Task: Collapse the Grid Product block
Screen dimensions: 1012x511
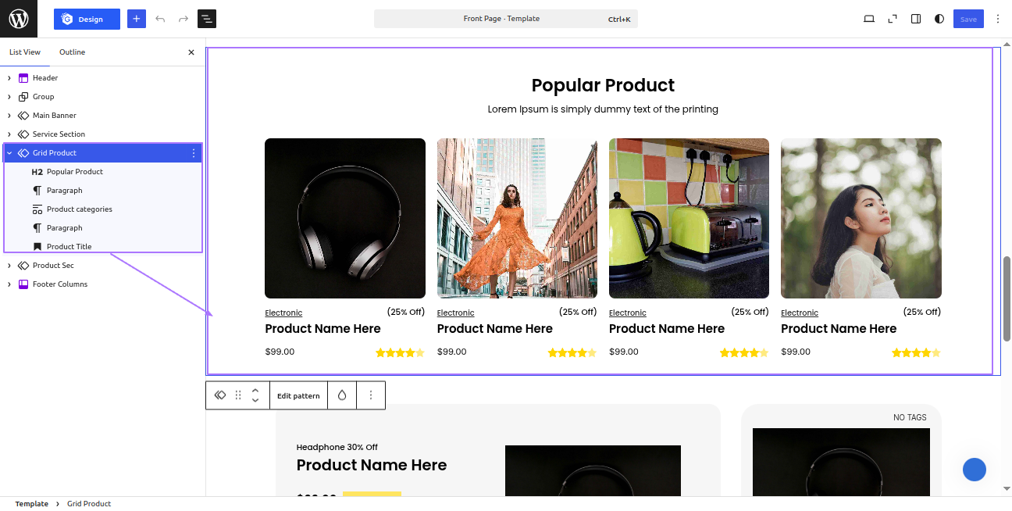Action: 9,153
